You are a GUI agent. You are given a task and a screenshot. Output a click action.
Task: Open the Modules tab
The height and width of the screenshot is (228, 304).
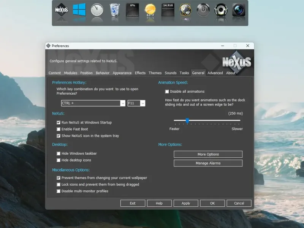pyautogui.click(x=71, y=73)
